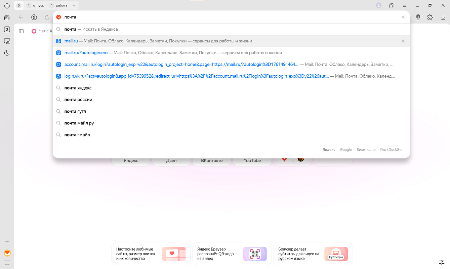Open customization sliders icon at bottom right
Screen dimensions: 450x269
[442, 262]
